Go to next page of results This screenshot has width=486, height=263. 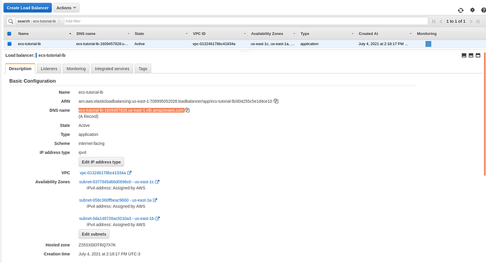pyautogui.click(x=471, y=22)
